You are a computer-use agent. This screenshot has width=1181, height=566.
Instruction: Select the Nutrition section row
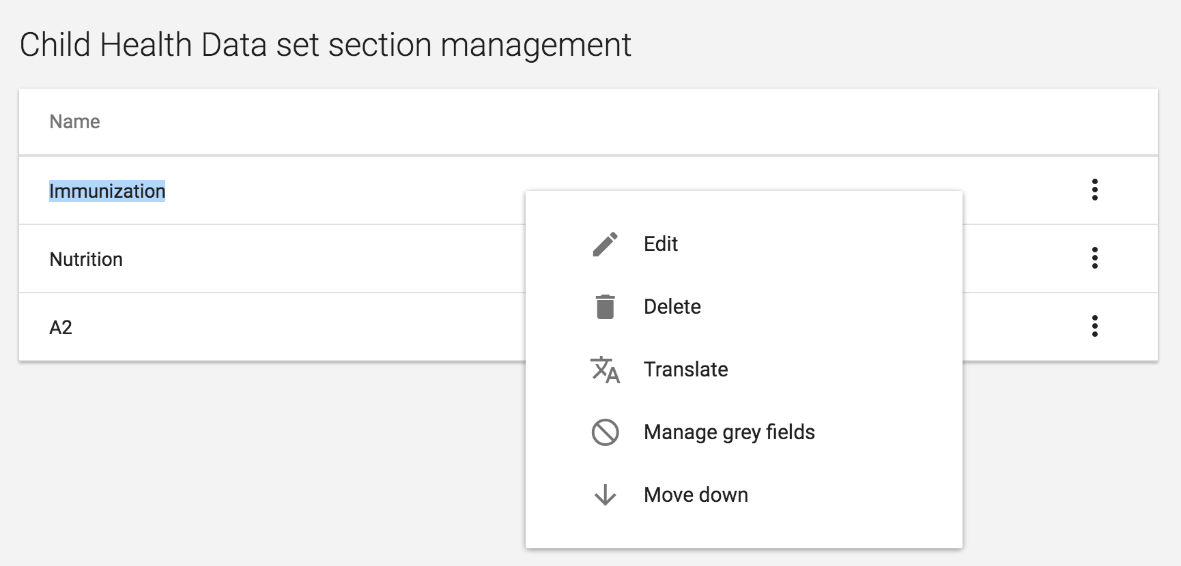[86, 259]
